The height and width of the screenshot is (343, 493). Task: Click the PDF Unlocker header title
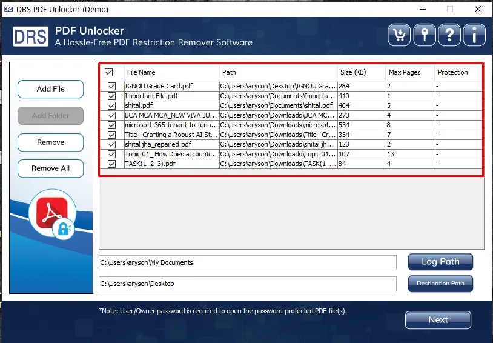[x=90, y=31]
